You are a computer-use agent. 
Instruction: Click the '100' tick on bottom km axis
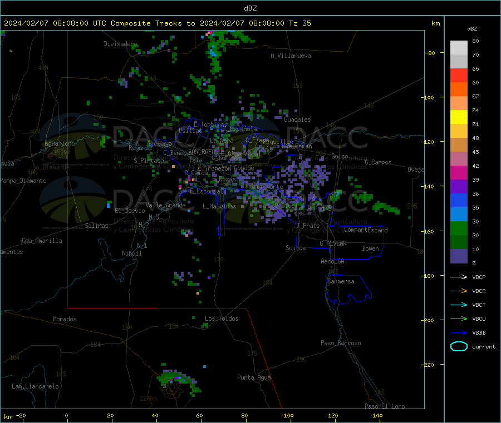coord(288,415)
